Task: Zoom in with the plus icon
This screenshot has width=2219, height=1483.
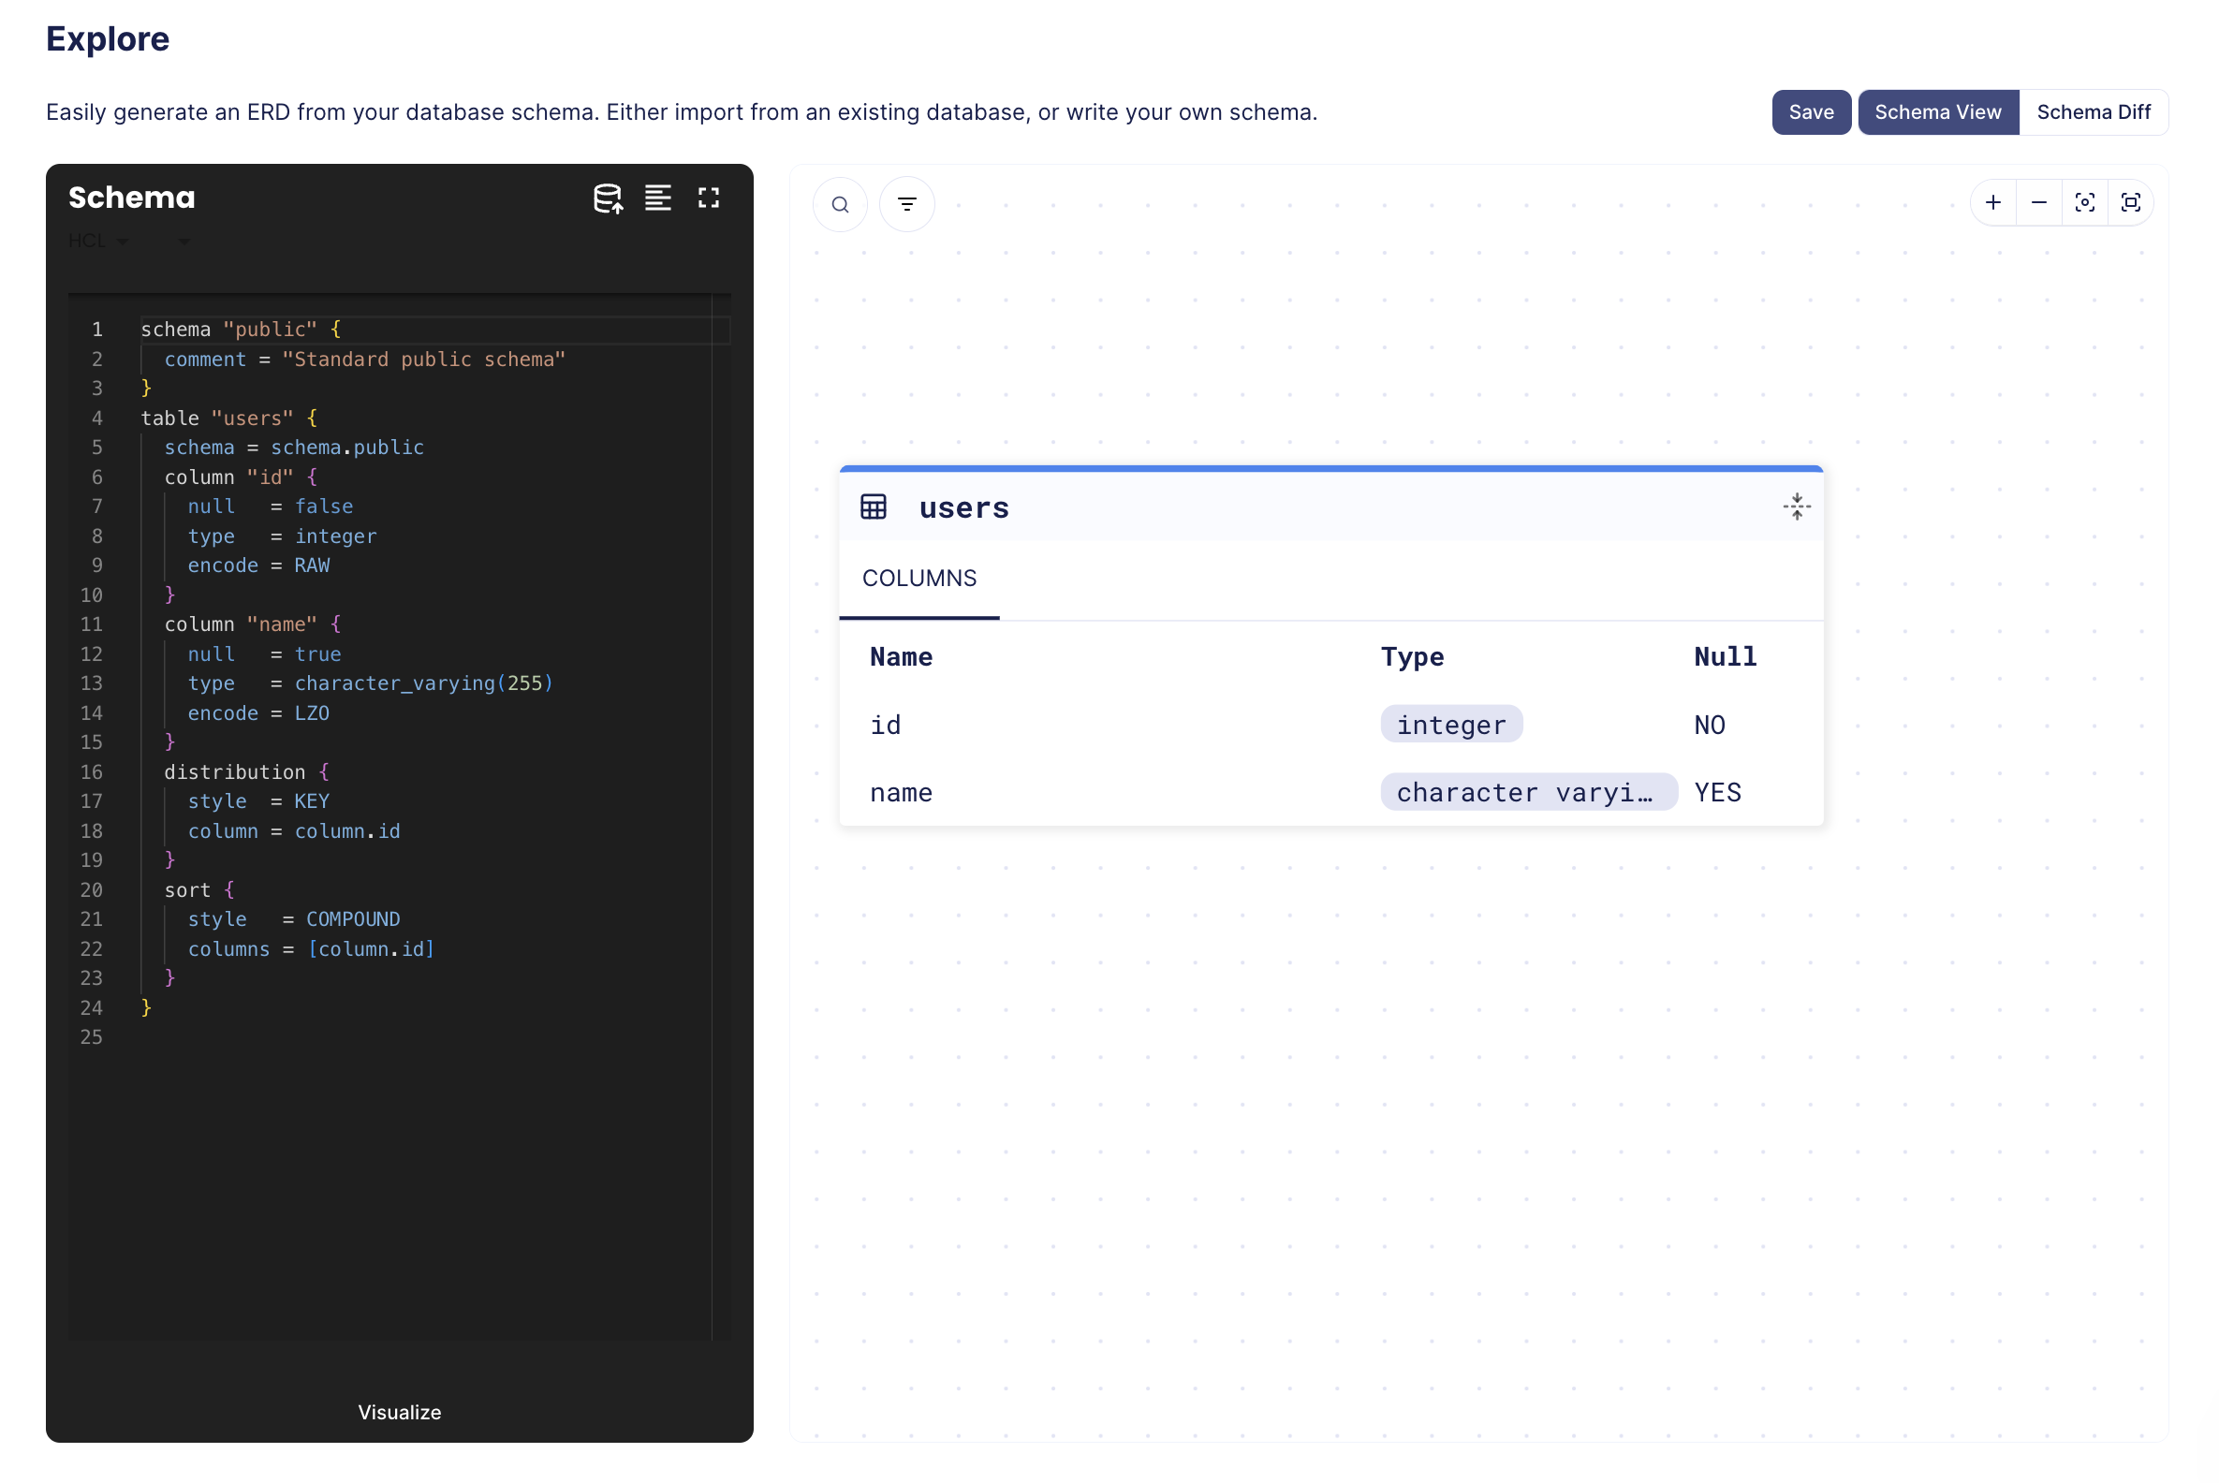Action: [x=1992, y=202]
